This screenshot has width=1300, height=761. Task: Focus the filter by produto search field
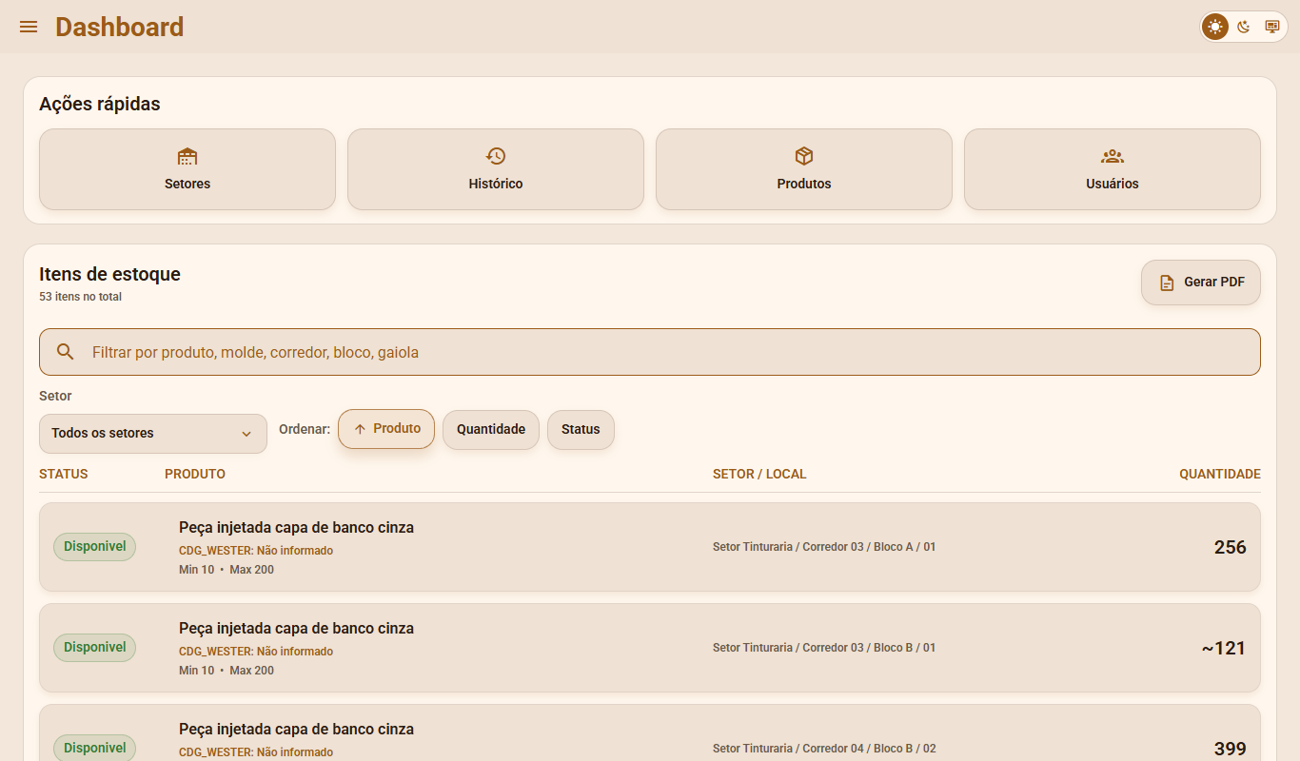[650, 352]
